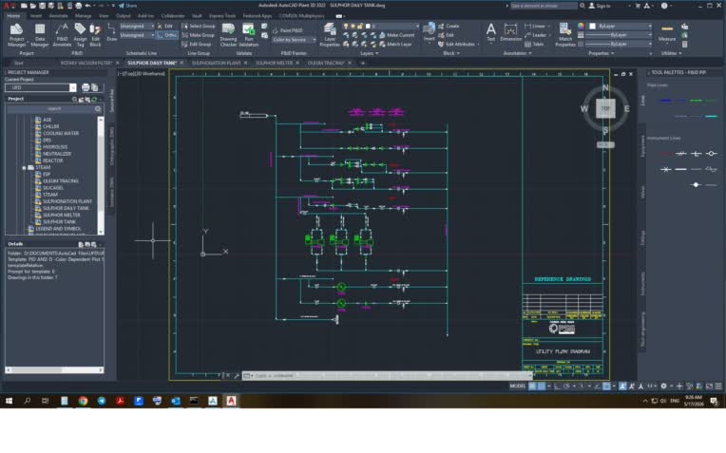Image resolution: width=726 pixels, height=453 pixels.
Task: Open the Data Manager tool
Action: click(x=40, y=35)
